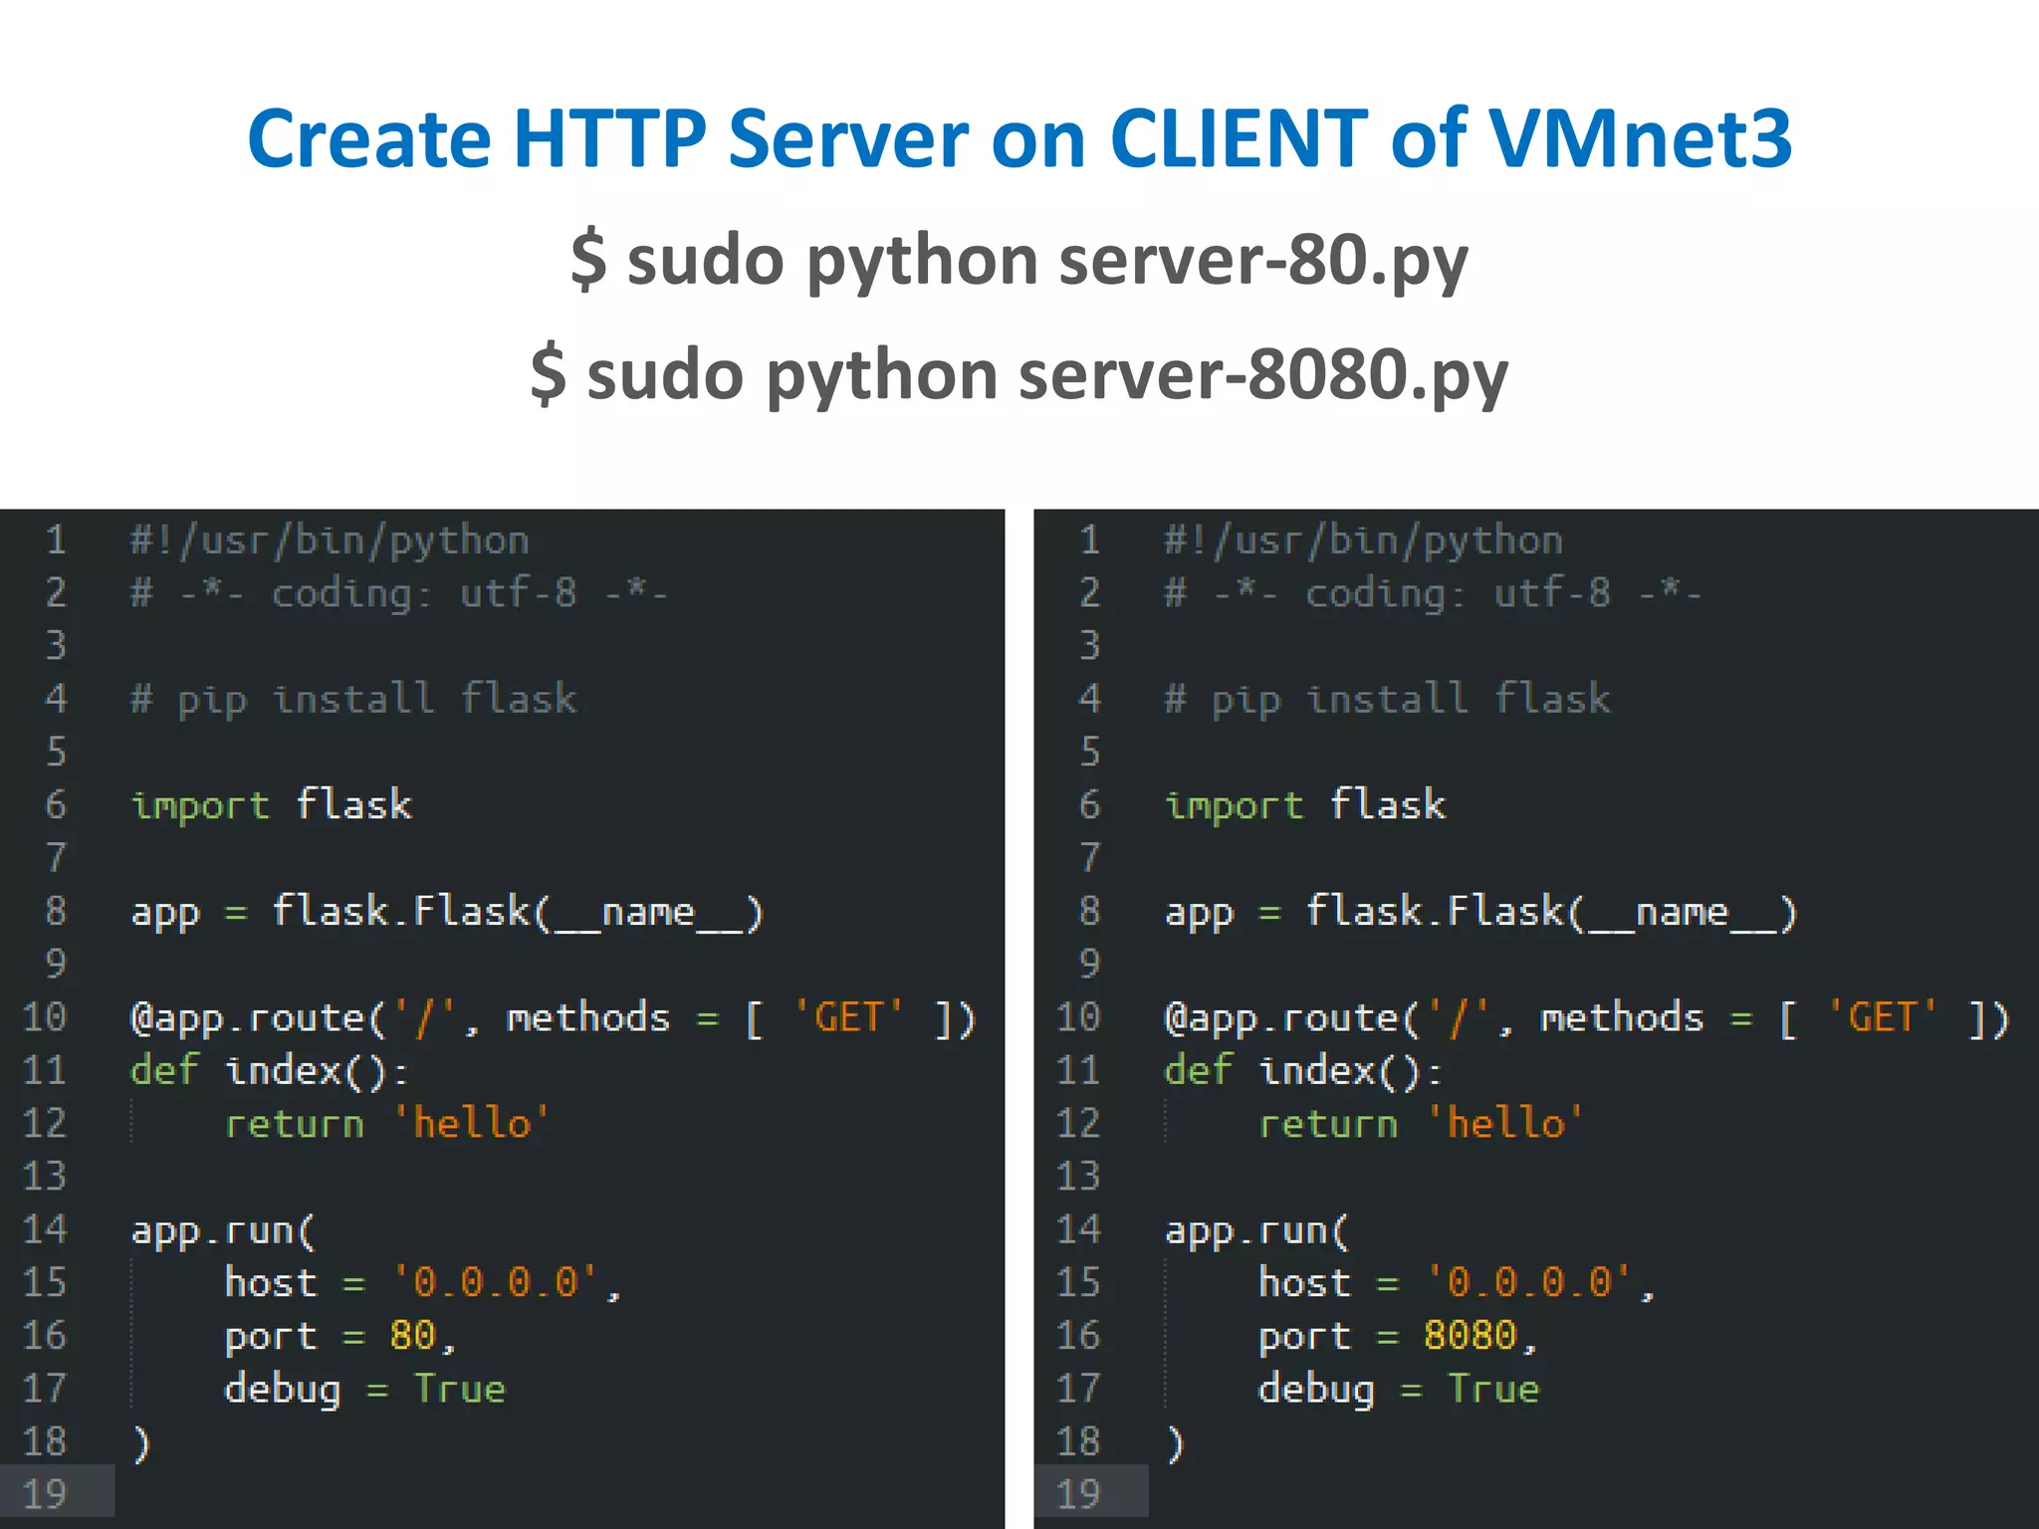The image size is (2039, 1529).
Task: Click the 'hello' string in right editor
Action: pos(1505,1123)
